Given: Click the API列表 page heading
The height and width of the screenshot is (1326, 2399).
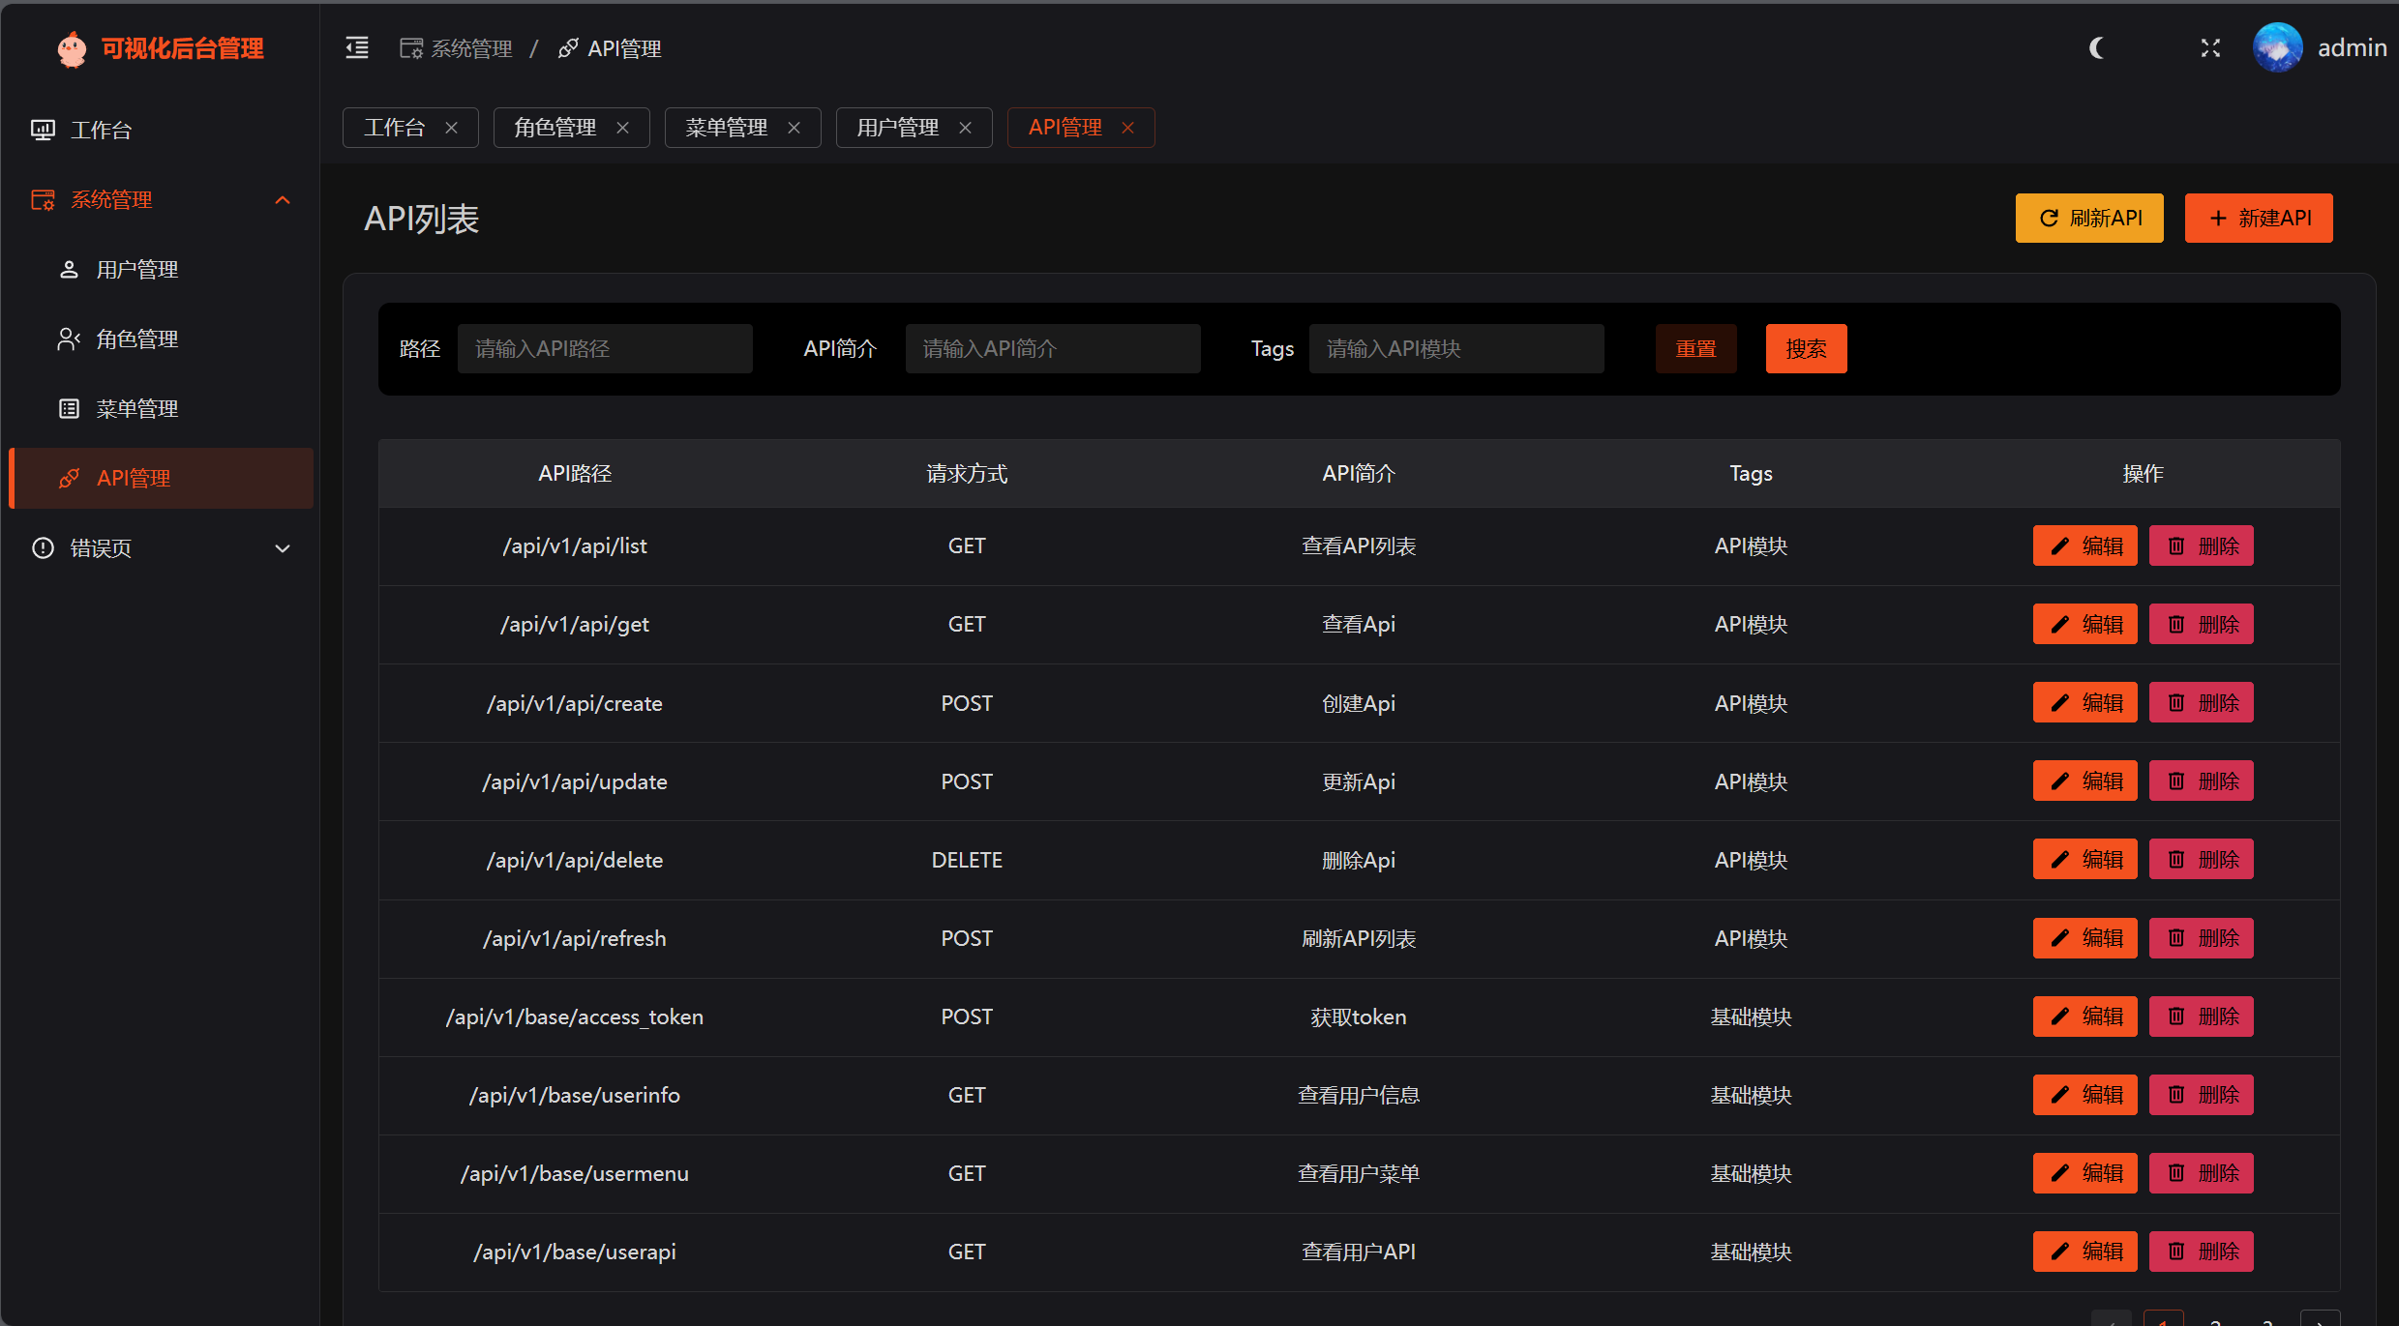Looking at the screenshot, I should [422, 220].
